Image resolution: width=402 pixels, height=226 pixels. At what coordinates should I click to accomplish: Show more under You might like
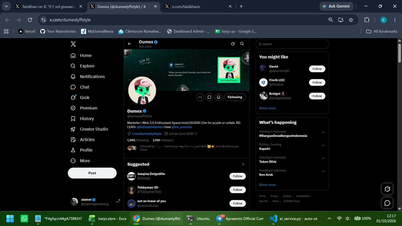pos(267,108)
